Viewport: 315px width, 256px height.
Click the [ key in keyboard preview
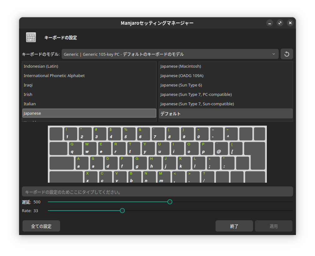click(x=236, y=149)
